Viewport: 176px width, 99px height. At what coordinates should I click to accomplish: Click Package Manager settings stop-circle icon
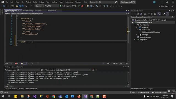[x=42, y=70]
